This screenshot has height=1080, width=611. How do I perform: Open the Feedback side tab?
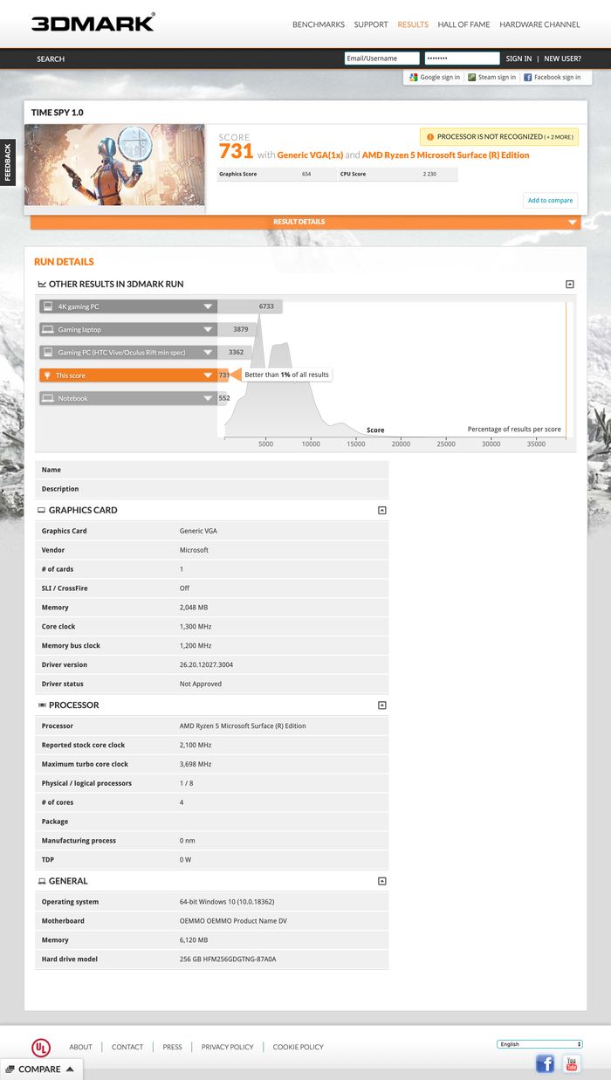[8, 163]
